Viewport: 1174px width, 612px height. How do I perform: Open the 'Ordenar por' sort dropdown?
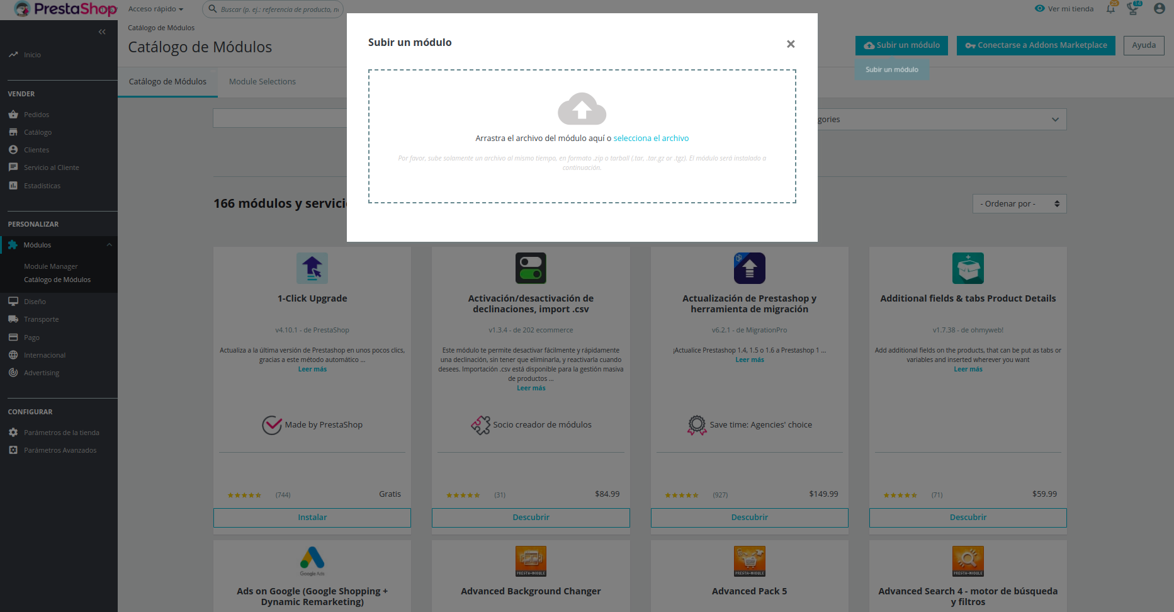pyautogui.click(x=1019, y=204)
